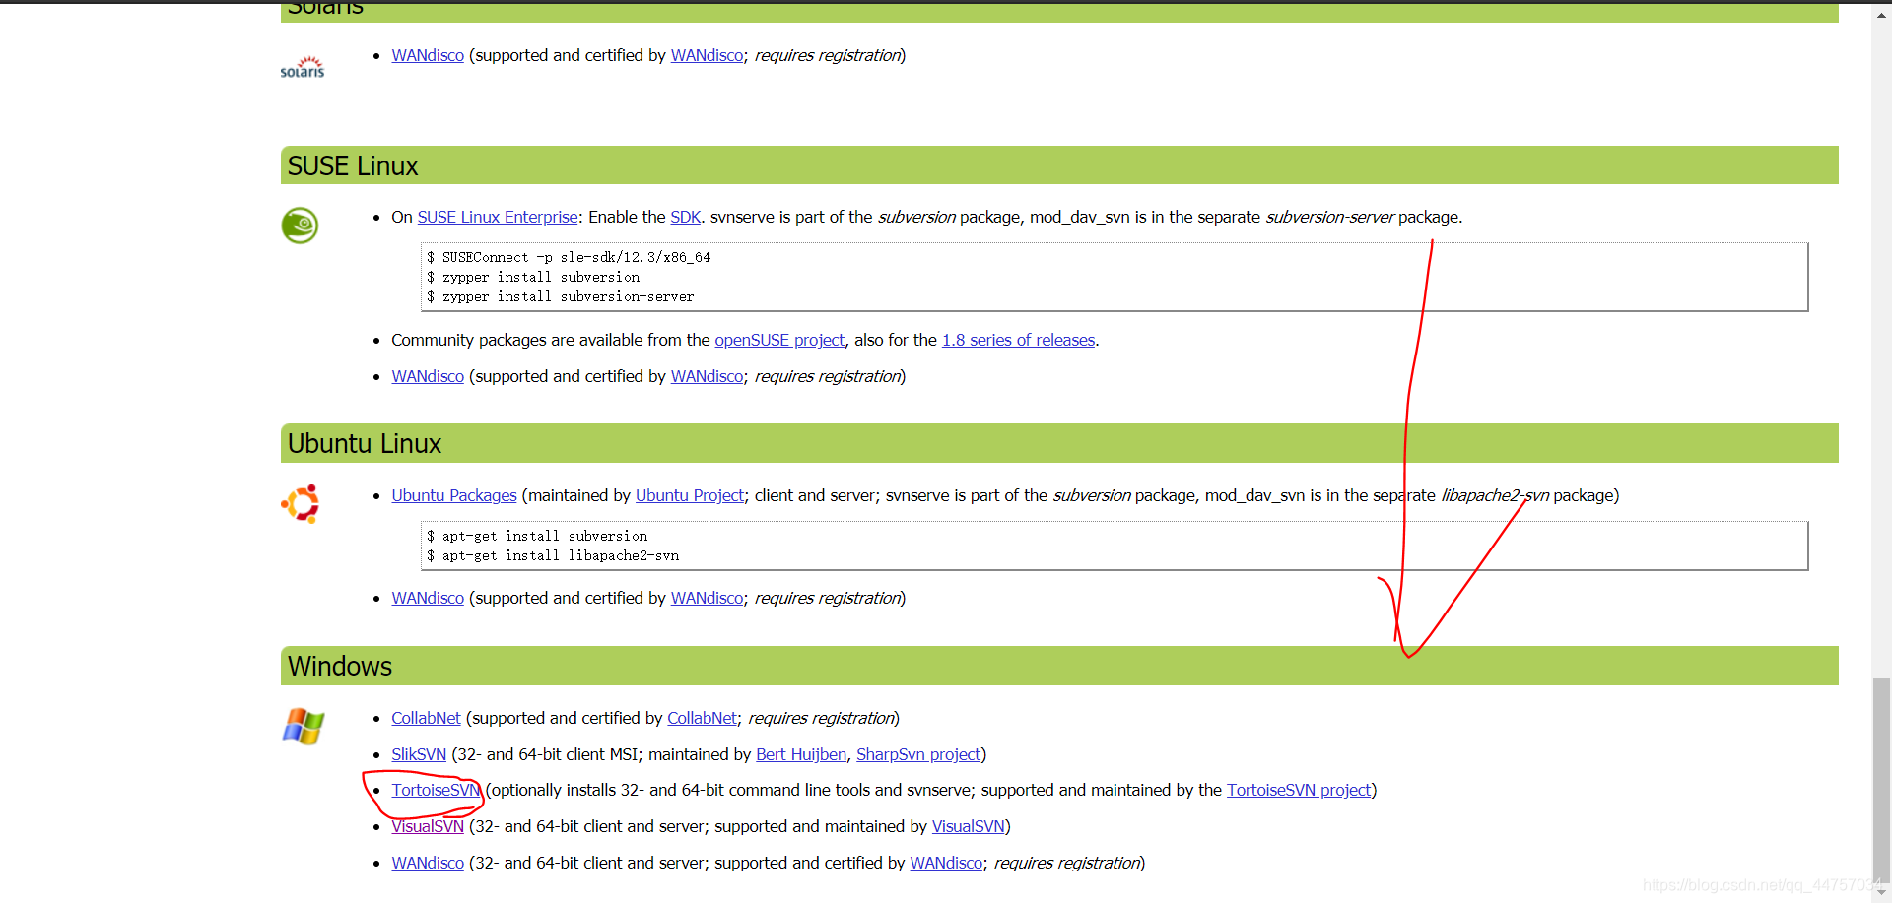Open the SharpSvn project link
Viewport: 1892px width, 903px height.
(918, 754)
